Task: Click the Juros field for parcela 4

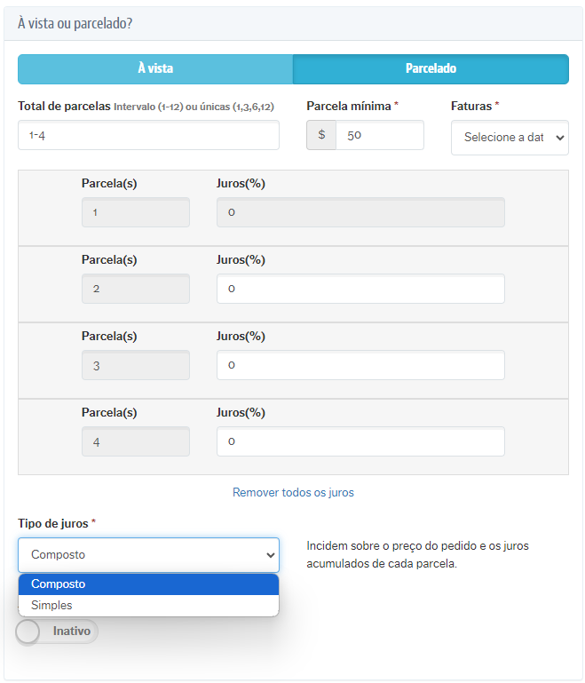Action: point(360,441)
